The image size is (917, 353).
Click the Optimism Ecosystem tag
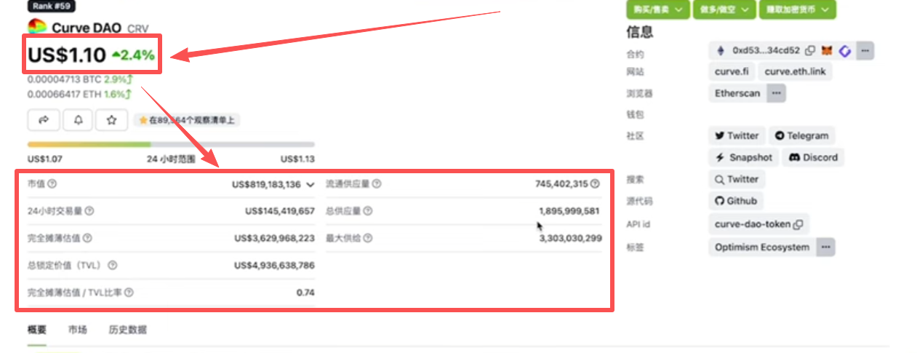point(762,247)
